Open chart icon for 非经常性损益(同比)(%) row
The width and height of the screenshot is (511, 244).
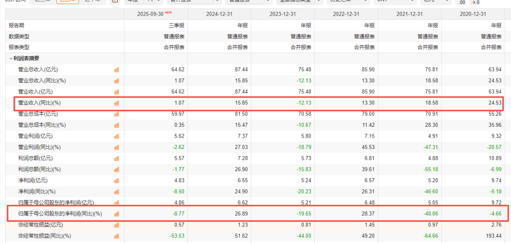coord(117,236)
